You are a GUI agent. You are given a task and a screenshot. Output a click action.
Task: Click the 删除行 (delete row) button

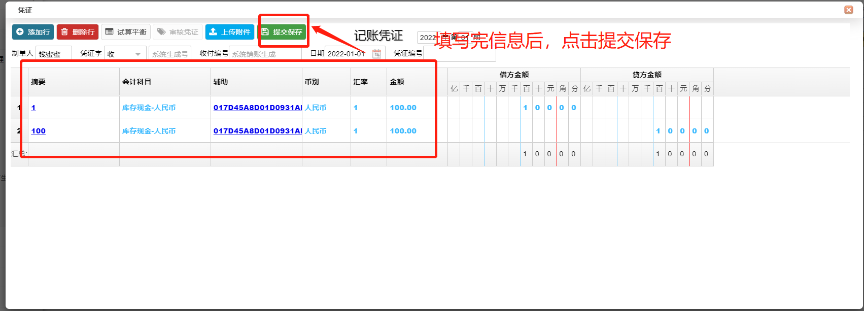[x=78, y=32]
